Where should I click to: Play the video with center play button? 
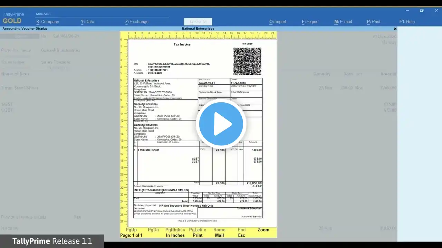(x=221, y=124)
